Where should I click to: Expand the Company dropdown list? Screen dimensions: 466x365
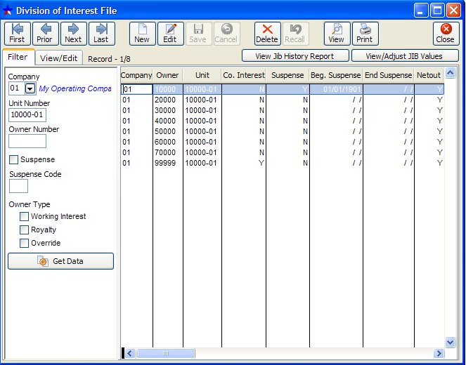(30, 88)
